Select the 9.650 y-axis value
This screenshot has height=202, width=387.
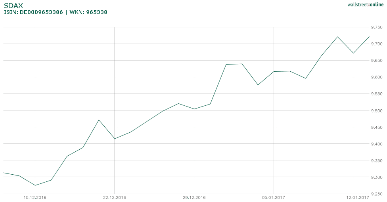376,61
